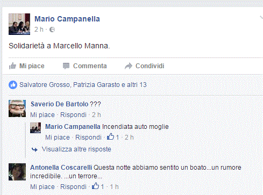Toggle Mi piace on Mario Campanella's reply
The width and height of the screenshot is (263, 195).
click(x=58, y=138)
